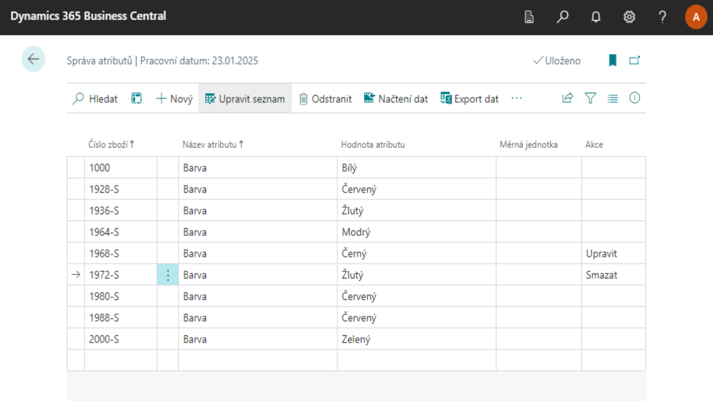This screenshot has height=401, width=713.
Task: Select the Upravit seznam menu action
Action: 245,99
